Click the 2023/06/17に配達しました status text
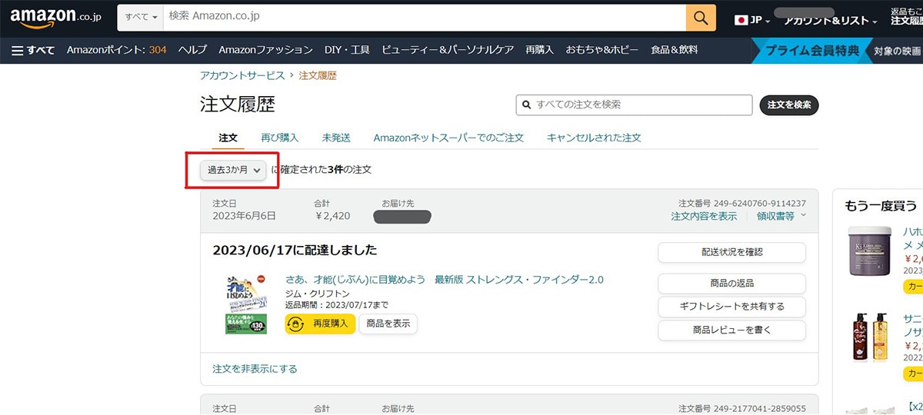The height and width of the screenshot is (415, 923). point(295,251)
